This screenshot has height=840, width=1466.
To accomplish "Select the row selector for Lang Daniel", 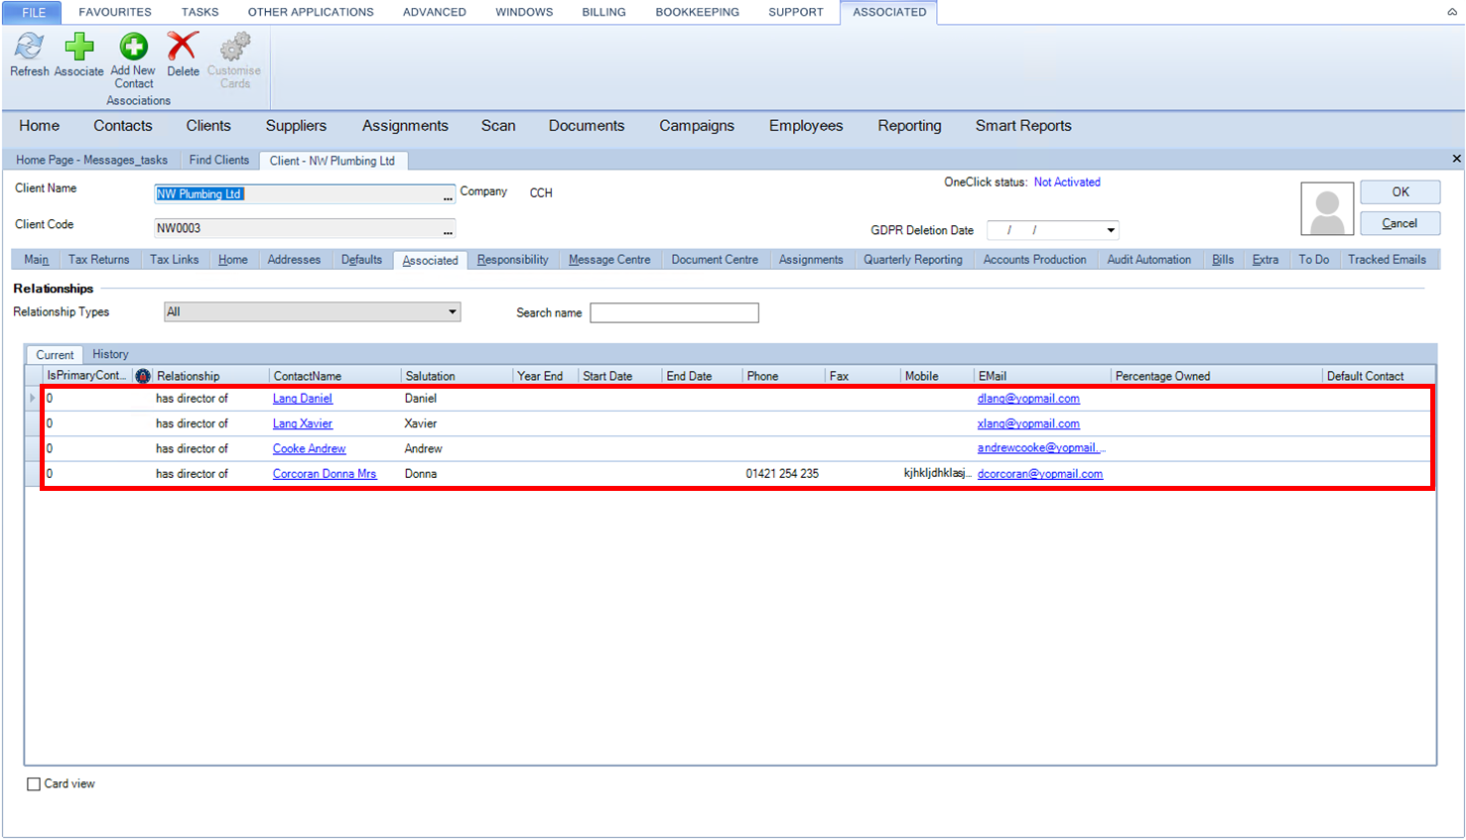I will (33, 399).
